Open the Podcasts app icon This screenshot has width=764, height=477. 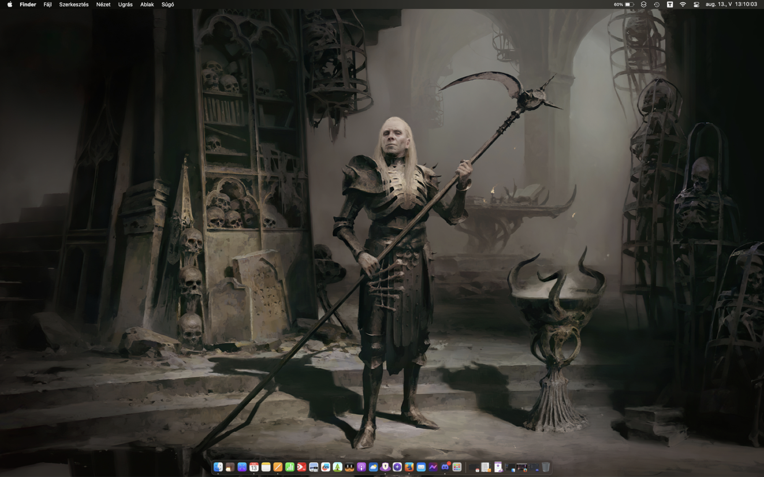[361, 467]
